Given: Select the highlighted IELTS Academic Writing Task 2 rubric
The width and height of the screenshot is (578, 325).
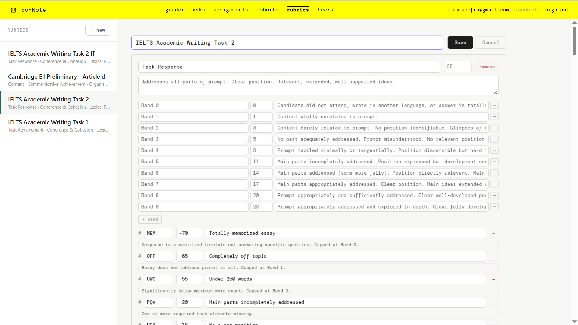Looking at the screenshot, I should pos(59,103).
